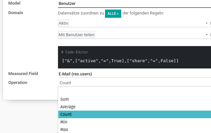Expand the Mit Benutzer teilen field arrow
Viewport: 211px width, 133px height.
tap(207, 35)
